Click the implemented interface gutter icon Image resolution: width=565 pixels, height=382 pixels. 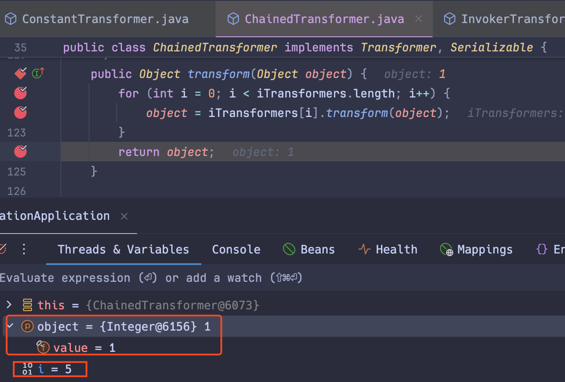point(38,73)
